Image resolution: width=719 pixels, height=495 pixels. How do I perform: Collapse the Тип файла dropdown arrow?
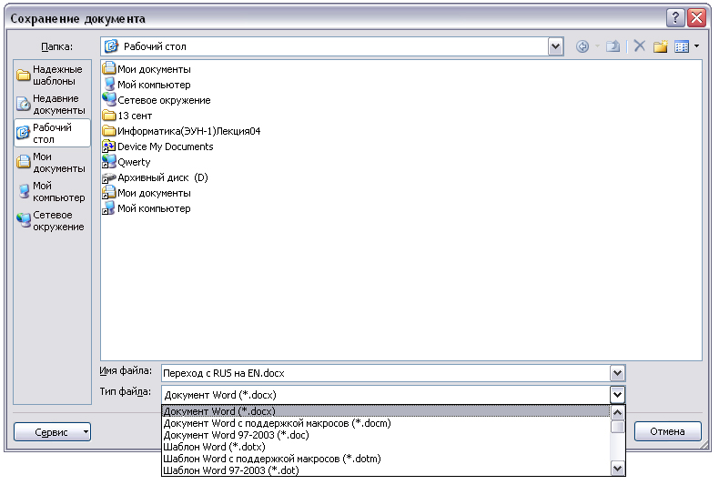click(x=617, y=395)
